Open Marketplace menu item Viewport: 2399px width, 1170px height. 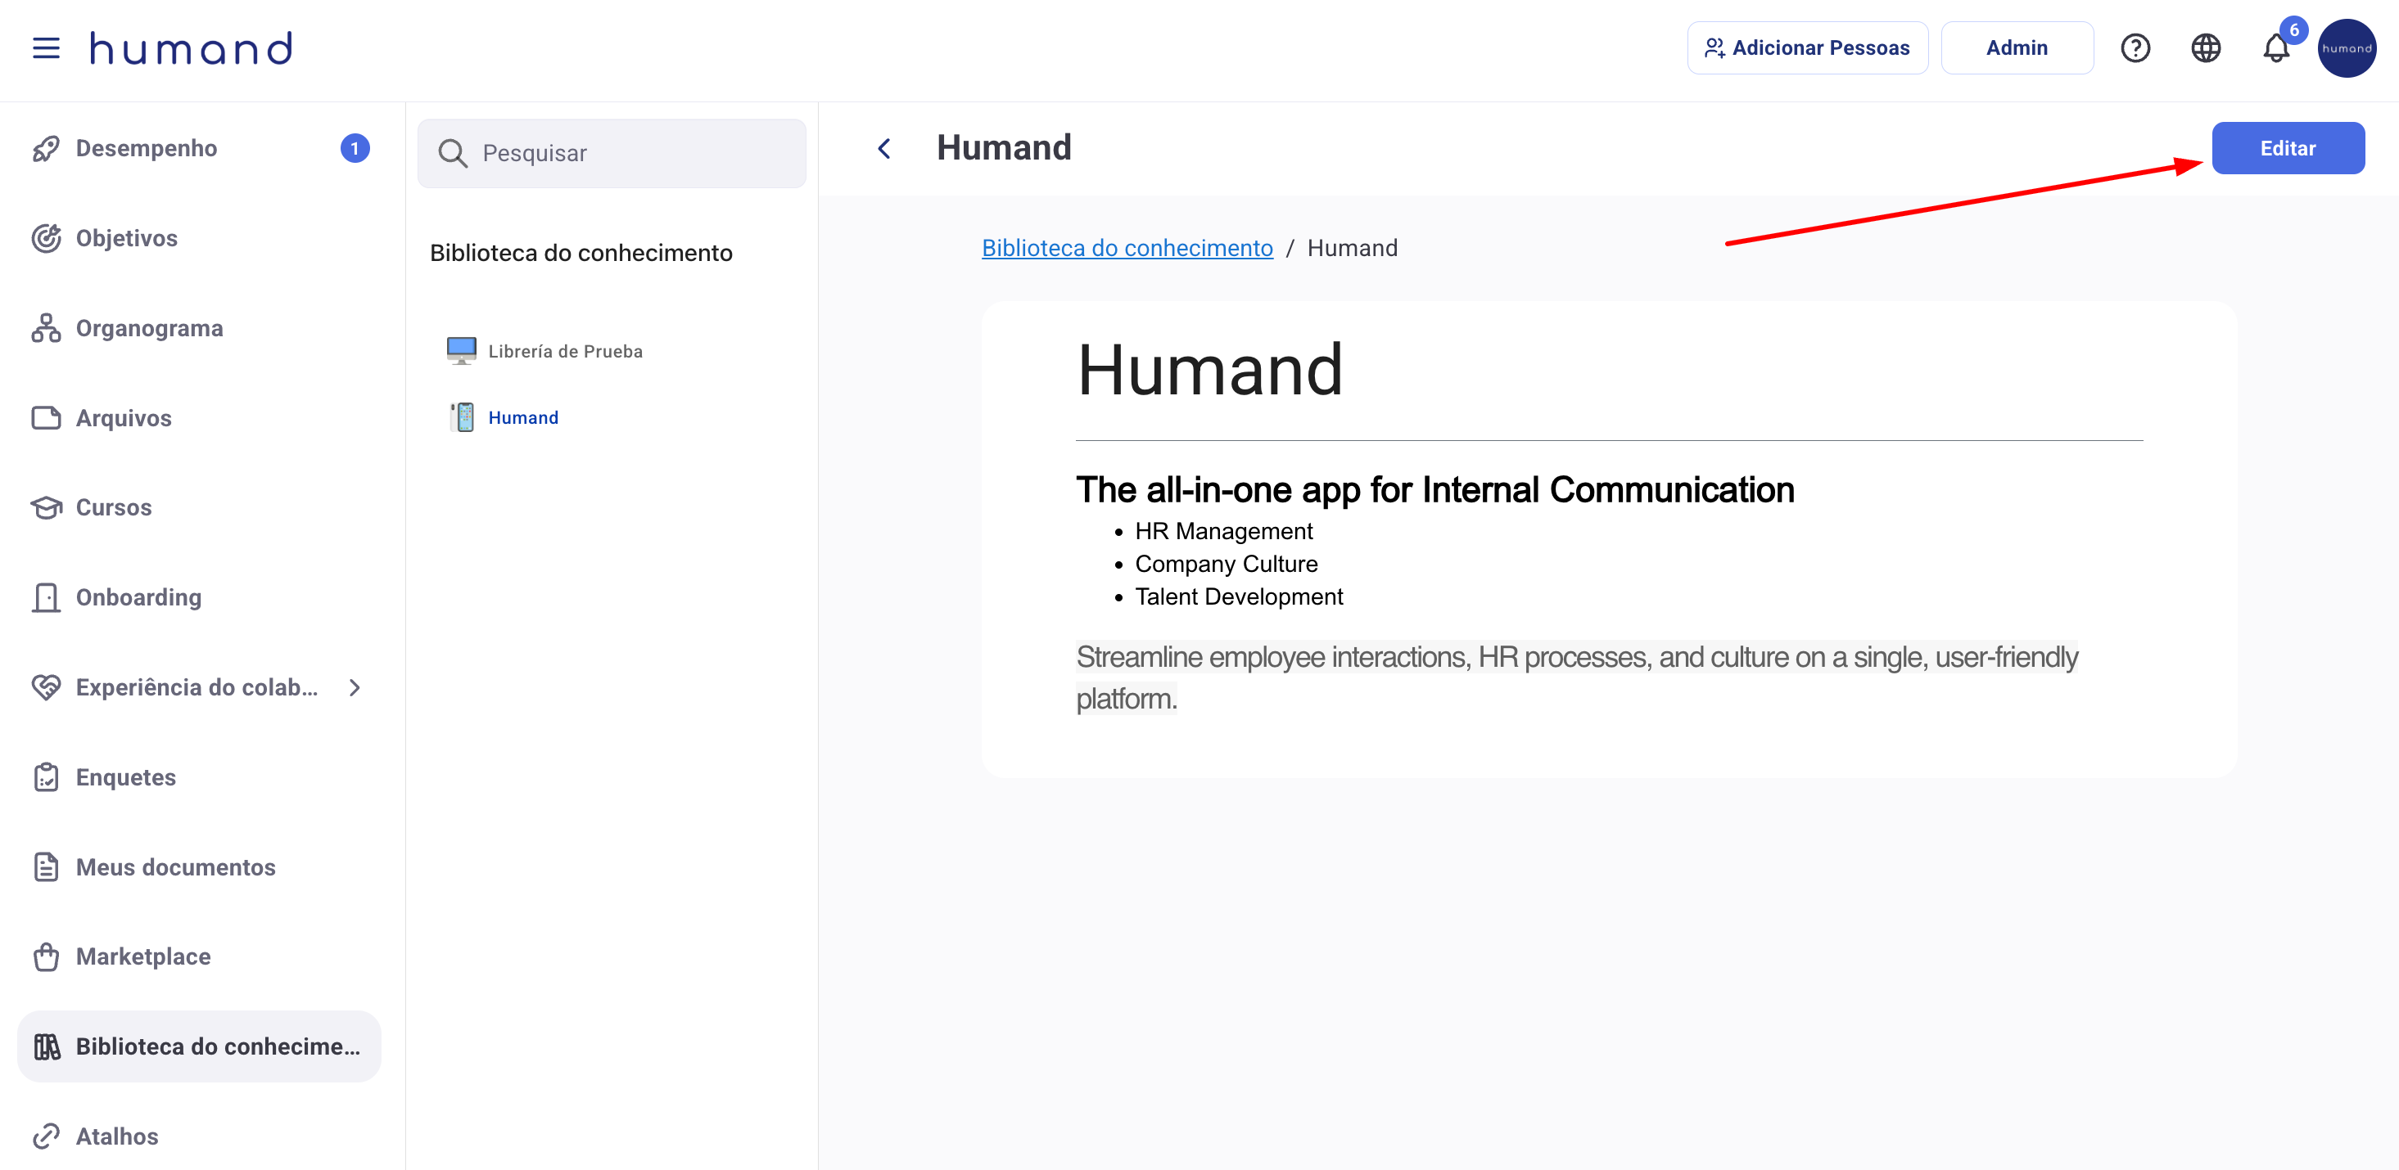coord(199,956)
